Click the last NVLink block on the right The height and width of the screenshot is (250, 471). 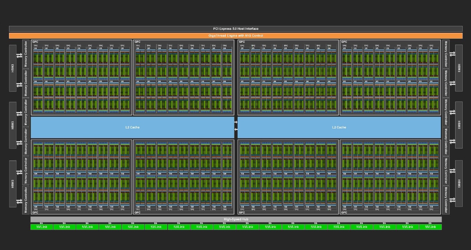tap(430, 227)
